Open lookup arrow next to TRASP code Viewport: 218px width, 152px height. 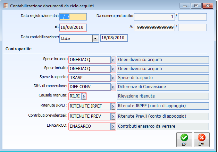pos(113,78)
